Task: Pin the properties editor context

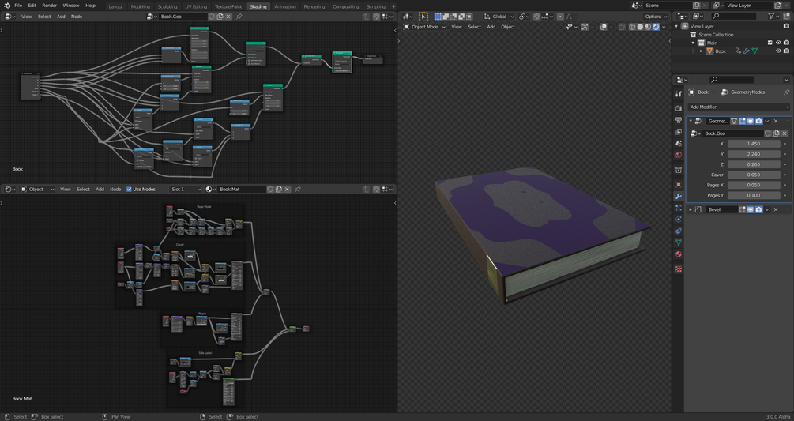Action: pyautogui.click(x=786, y=92)
